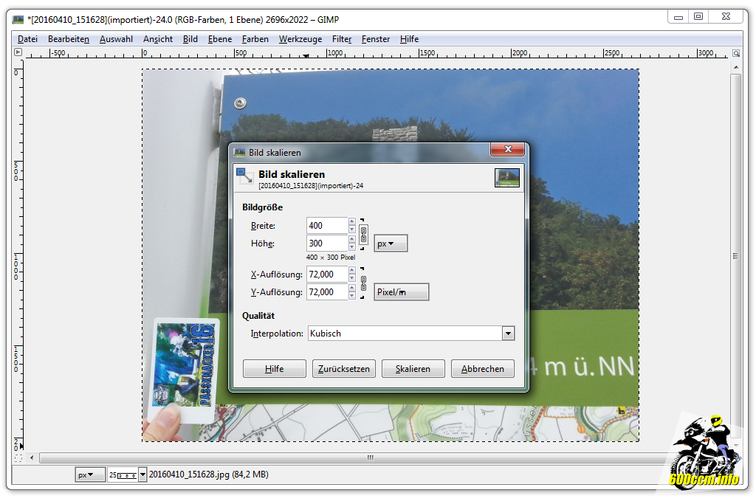Viewport: 756px width, 504px height.
Task: Click the image preview thumbnail in the dialog
Action: coord(506,178)
